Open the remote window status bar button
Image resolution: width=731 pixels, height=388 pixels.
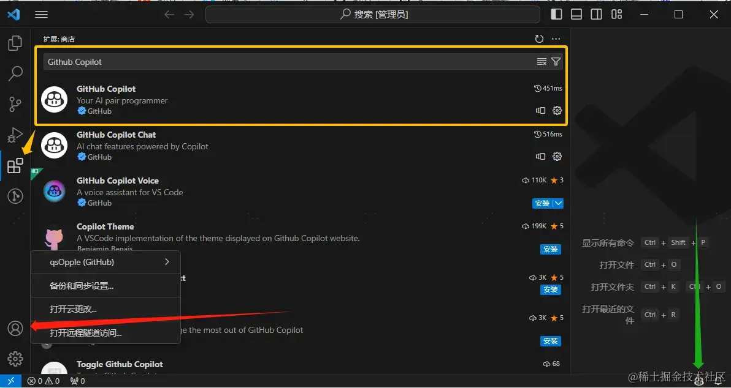(x=10, y=381)
